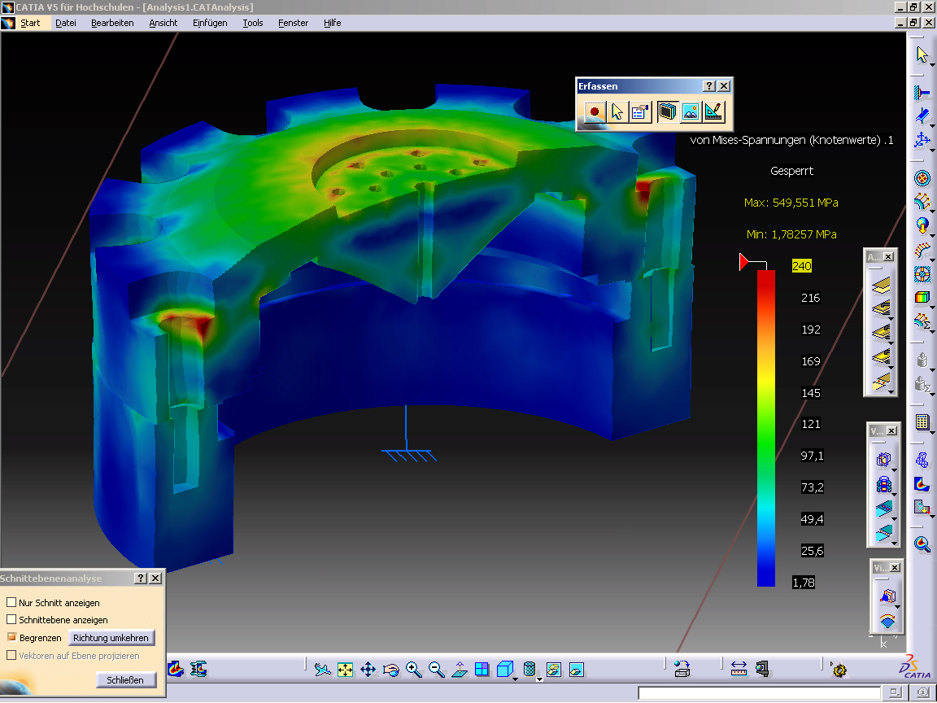The height and width of the screenshot is (703, 937).
Task: Select pixel image mode in the Erfassen toolbar
Action: pos(691,111)
